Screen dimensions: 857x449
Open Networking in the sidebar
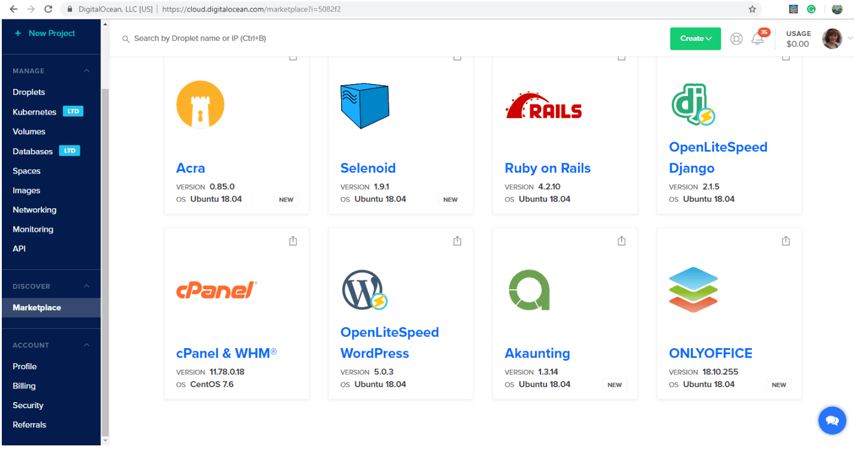pyautogui.click(x=34, y=210)
